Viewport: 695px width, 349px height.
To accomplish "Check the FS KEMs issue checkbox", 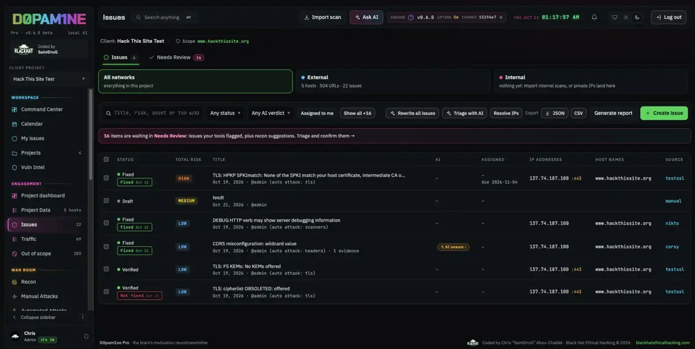I will point(106,269).
